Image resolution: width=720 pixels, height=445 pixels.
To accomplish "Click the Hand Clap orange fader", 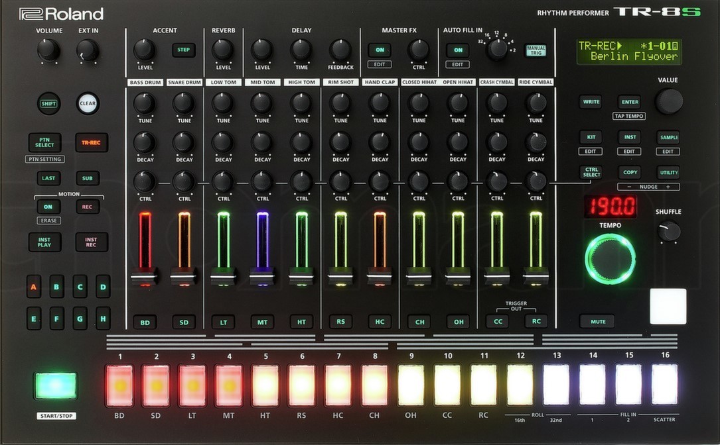I will (x=380, y=276).
